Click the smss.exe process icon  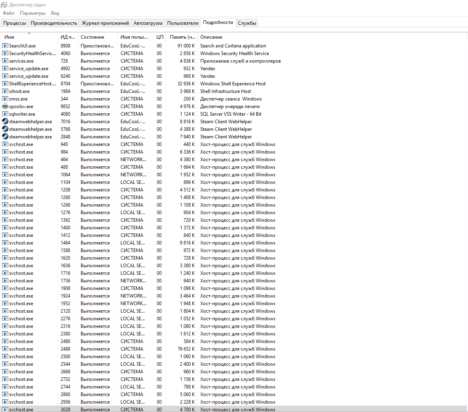[5, 99]
